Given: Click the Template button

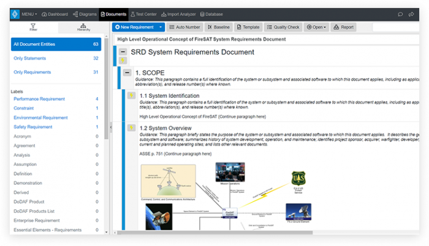Looking at the screenshot, I should pos(248,27).
